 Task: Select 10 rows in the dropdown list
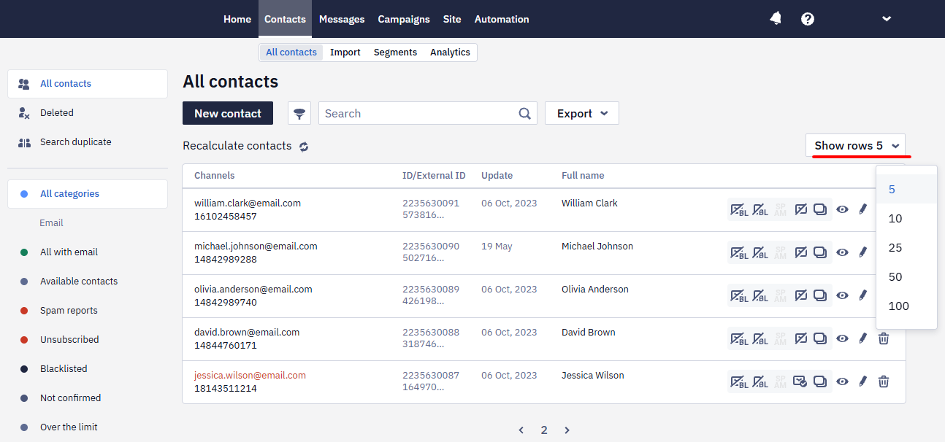coord(906,218)
